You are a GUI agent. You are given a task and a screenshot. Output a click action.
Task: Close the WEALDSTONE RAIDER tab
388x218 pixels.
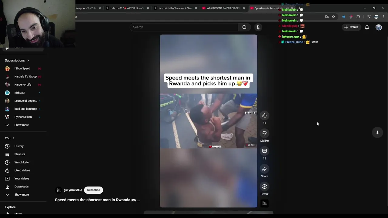click(x=244, y=8)
